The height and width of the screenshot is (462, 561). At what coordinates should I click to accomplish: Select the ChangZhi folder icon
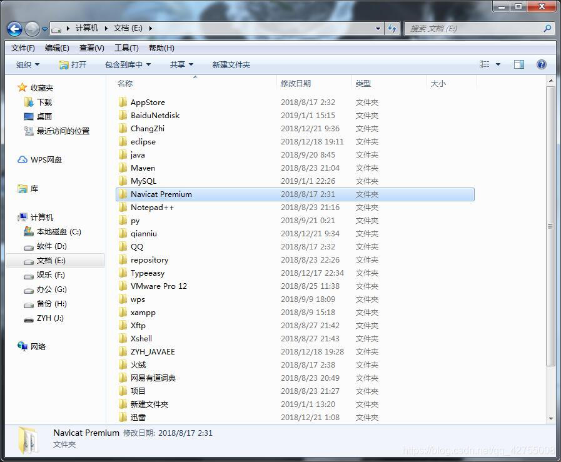[123, 128]
